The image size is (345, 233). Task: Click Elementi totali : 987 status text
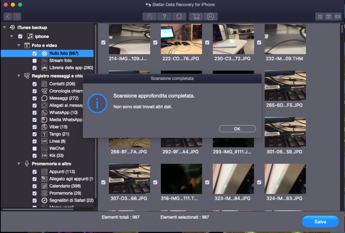pos(120,217)
